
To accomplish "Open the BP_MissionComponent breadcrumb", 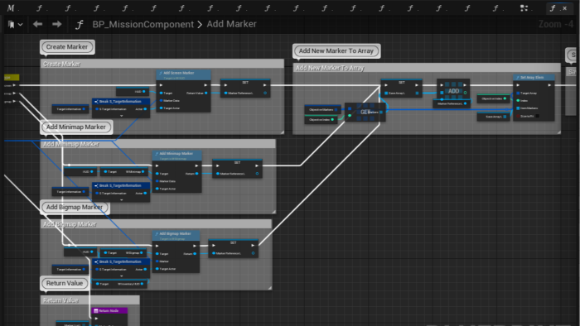I will pyautogui.click(x=143, y=24).
